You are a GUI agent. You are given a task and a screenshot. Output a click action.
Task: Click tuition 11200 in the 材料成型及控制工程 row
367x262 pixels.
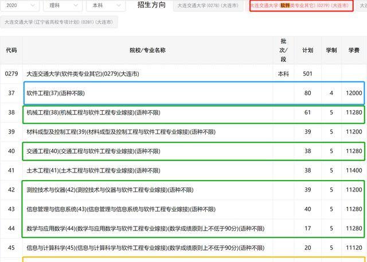coord(354,132)
